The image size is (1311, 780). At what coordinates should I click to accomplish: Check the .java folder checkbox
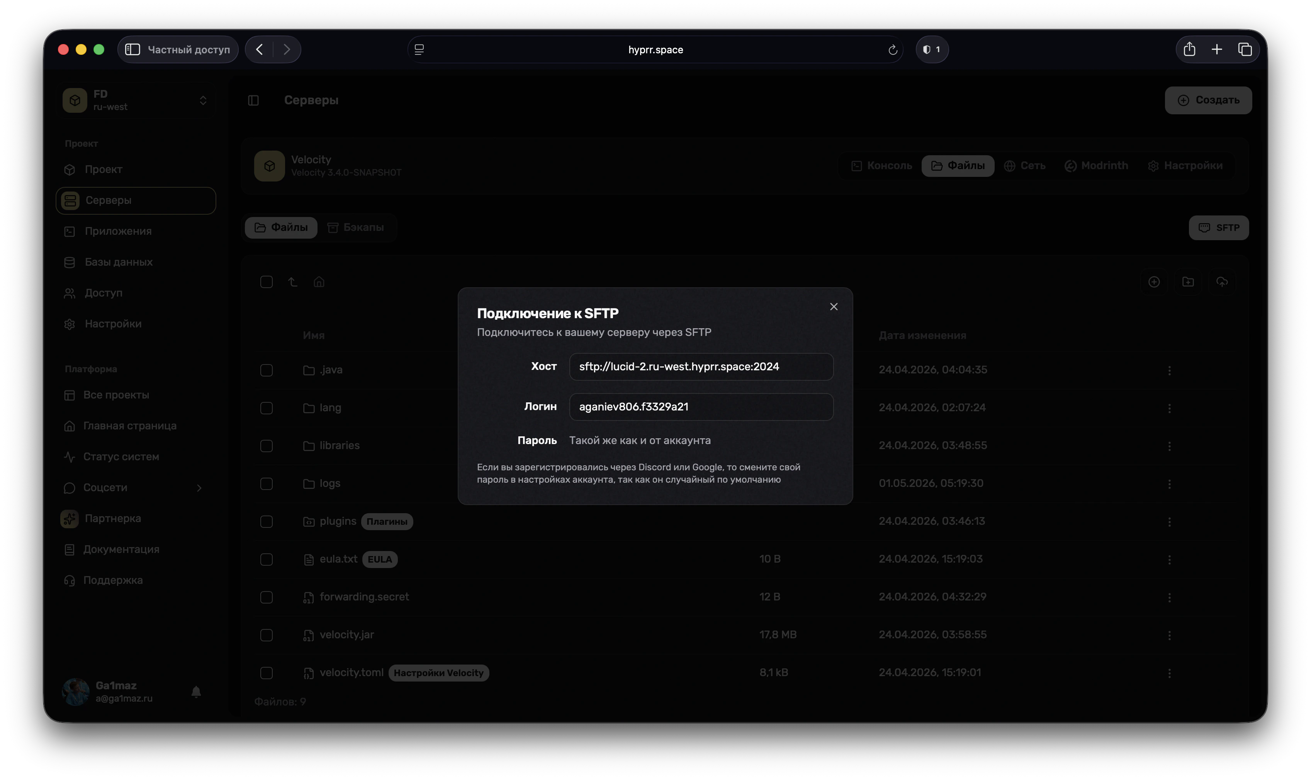click(x=267, y=370)
